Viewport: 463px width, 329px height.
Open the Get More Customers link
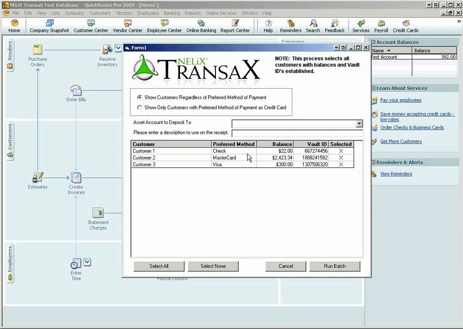point(401,142)
